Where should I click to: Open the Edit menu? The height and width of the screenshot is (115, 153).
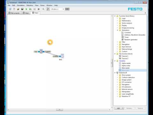14,5
